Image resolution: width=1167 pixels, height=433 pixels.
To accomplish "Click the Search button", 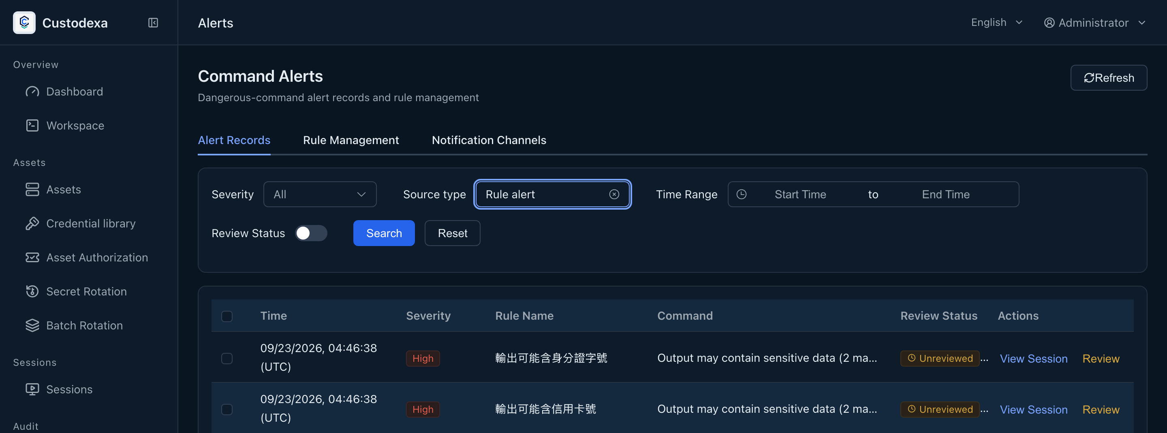I will (384, 233).
